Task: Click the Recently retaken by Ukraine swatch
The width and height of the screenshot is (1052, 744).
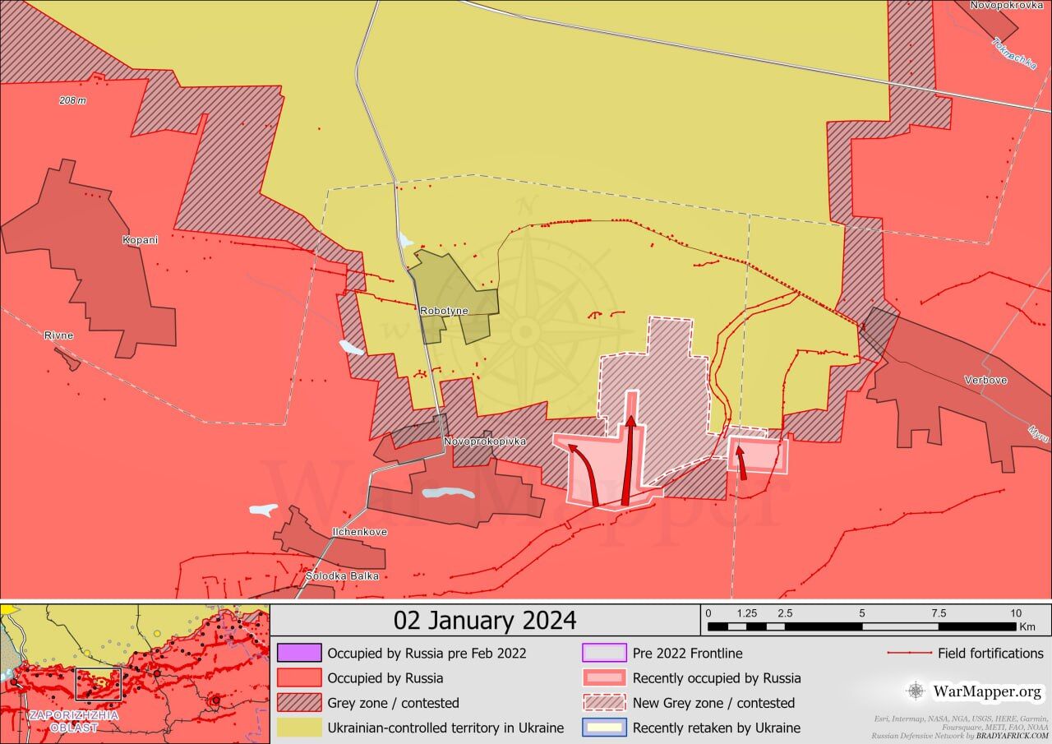Action: coord(604,728)
